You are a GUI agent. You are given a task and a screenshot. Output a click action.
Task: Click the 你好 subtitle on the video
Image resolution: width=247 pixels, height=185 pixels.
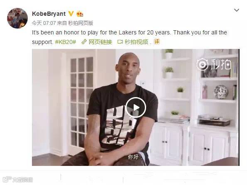tap(133, 157)
